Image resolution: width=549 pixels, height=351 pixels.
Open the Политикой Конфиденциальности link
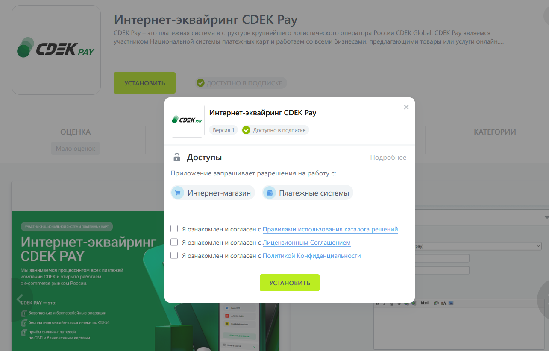pyautogui.click(x=311, y=256)
